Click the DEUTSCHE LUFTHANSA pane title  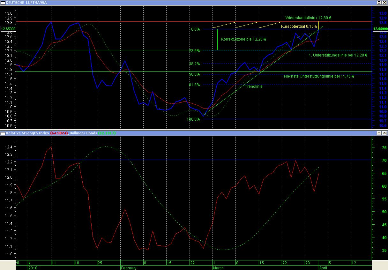[26, 3]
